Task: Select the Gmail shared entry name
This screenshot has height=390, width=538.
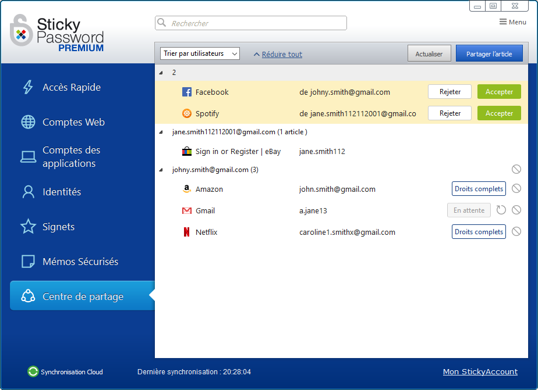Action: (205, 211)
